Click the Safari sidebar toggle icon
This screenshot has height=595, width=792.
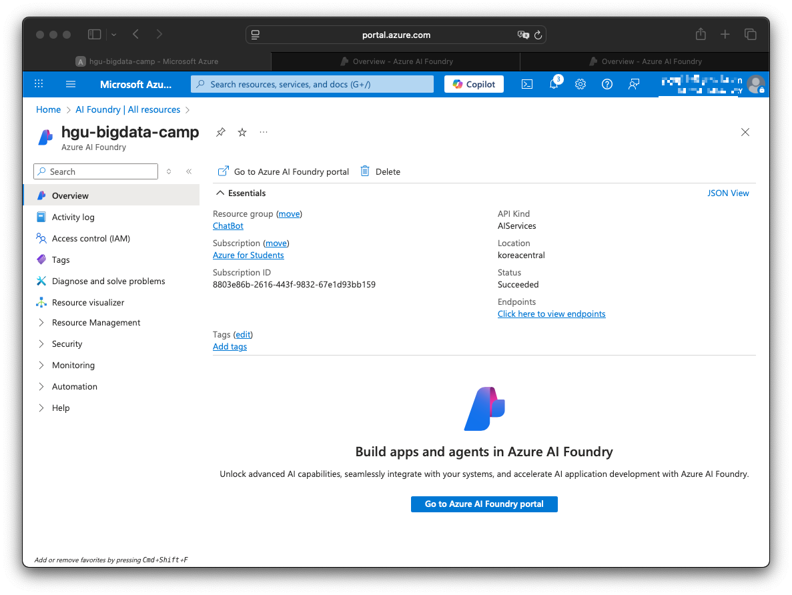point(95,34)
